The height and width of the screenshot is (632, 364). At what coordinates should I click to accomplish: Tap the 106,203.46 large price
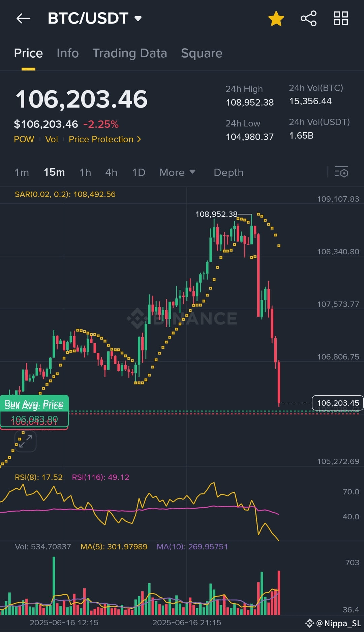[82, 99]
